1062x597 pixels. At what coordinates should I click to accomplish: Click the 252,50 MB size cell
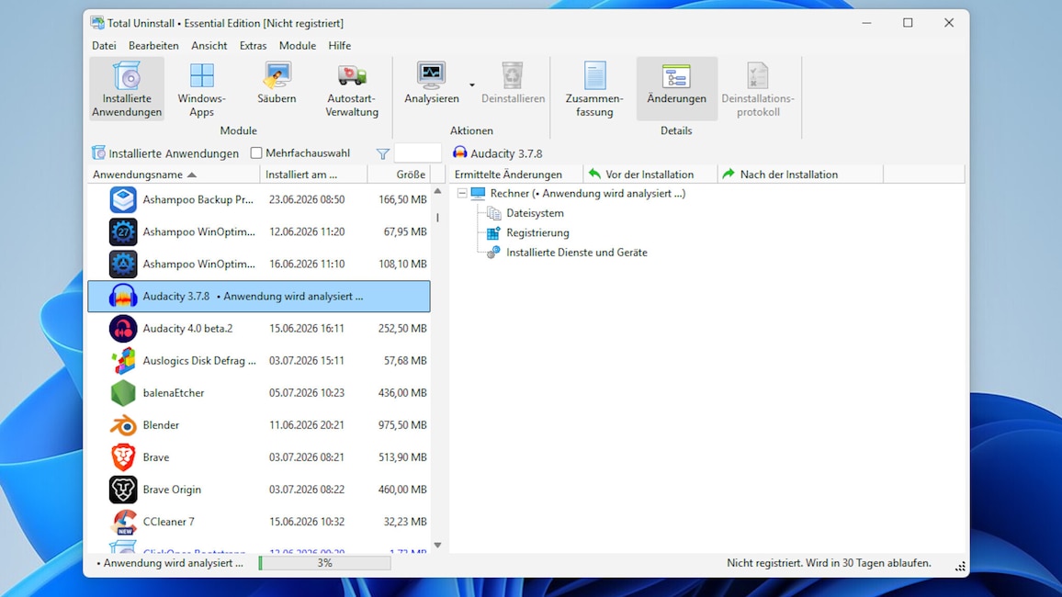[x=402, y=328]
